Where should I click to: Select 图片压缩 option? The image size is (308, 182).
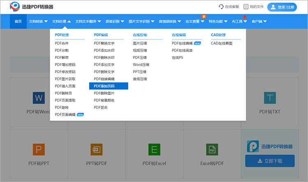point(140,43)
